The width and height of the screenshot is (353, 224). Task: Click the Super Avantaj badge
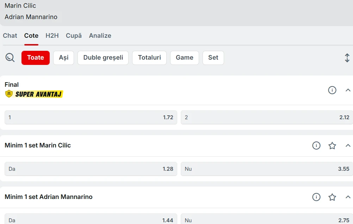click(34, 94)
